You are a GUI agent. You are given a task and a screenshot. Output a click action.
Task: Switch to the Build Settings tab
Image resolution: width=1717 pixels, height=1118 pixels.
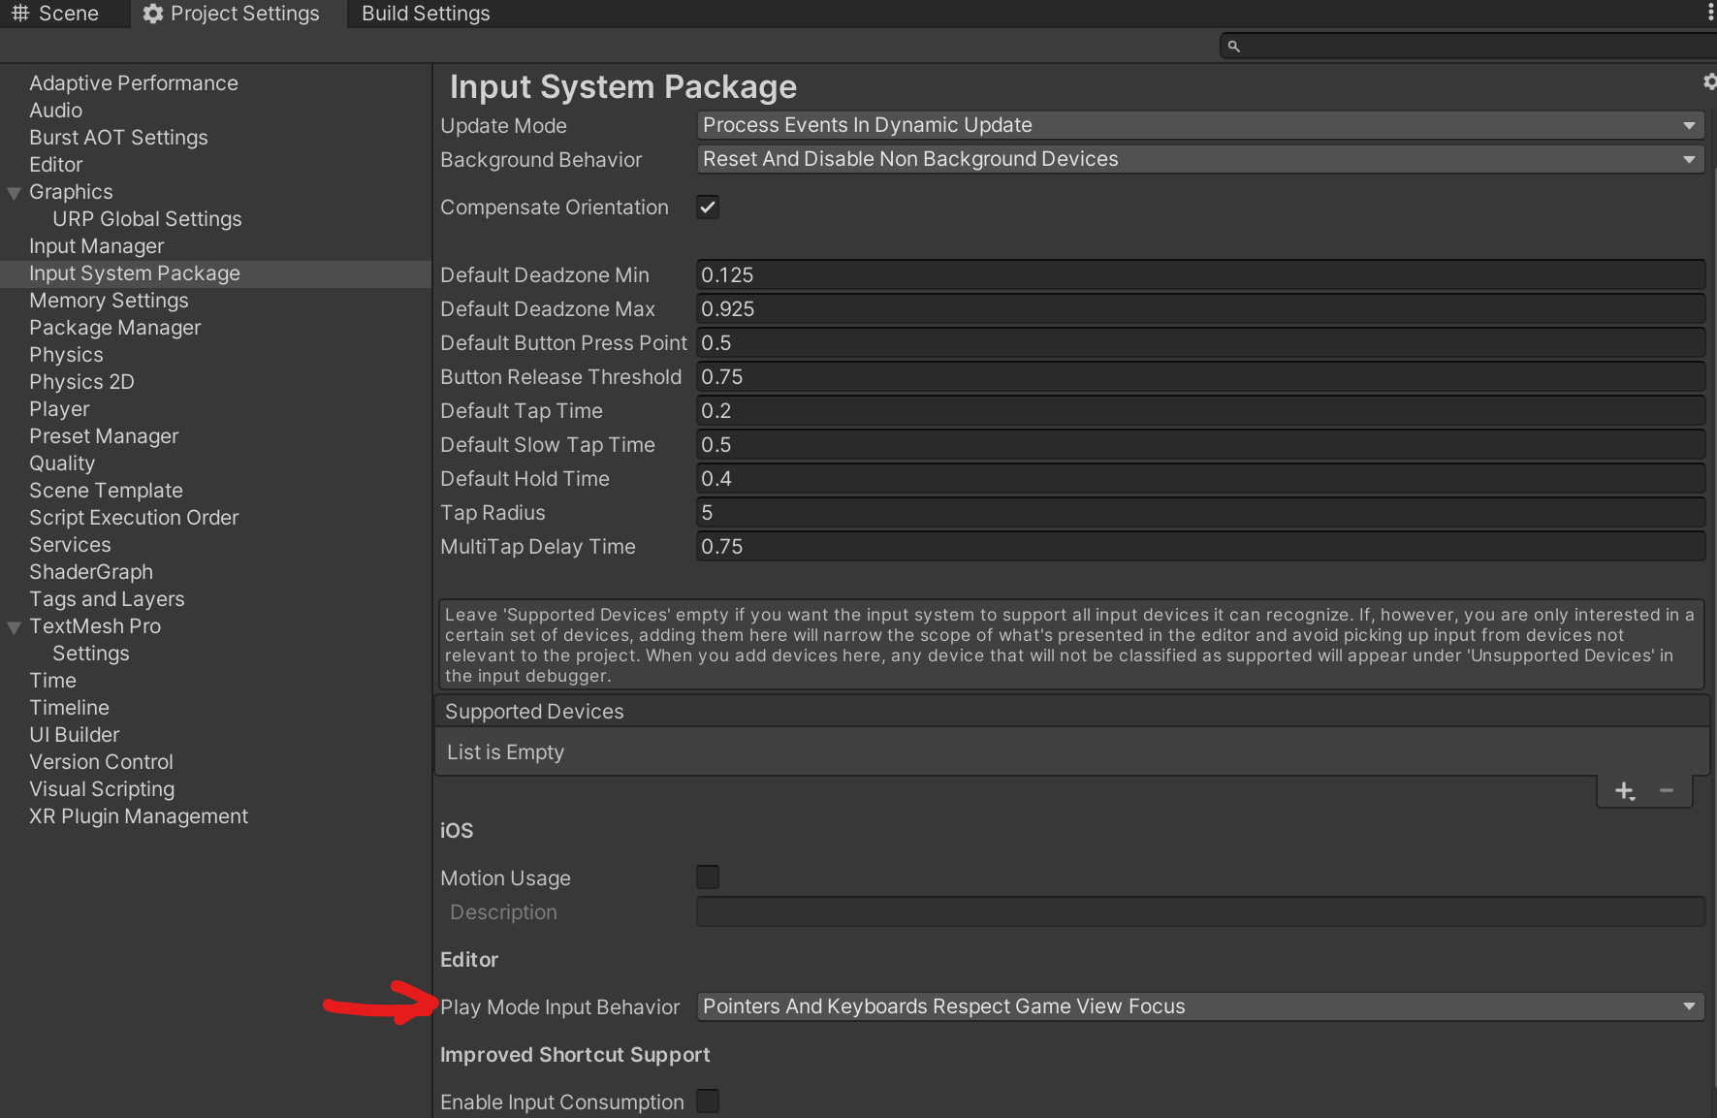(426, 14)
